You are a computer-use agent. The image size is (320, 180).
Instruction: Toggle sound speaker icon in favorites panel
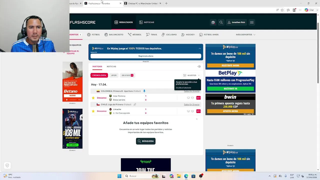[x=199, y=66]
